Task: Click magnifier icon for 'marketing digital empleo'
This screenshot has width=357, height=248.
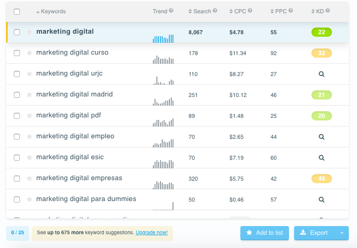Action: click(x=321, y=137)
